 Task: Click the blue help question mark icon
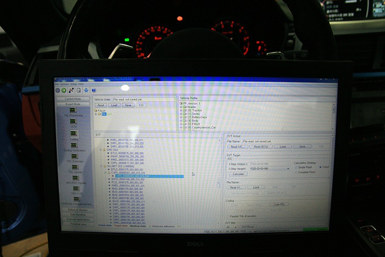click(x=93, y=91)
